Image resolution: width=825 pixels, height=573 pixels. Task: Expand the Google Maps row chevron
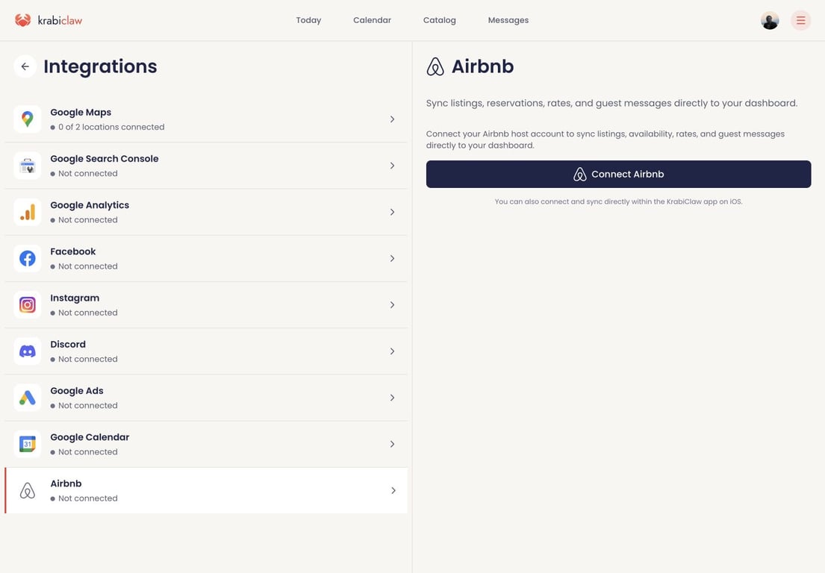pos(393,119)
